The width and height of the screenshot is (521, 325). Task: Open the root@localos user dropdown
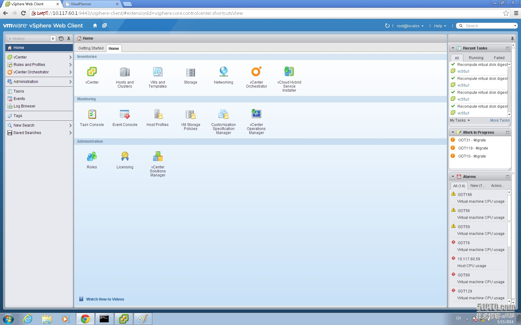[x=410, y=26]
